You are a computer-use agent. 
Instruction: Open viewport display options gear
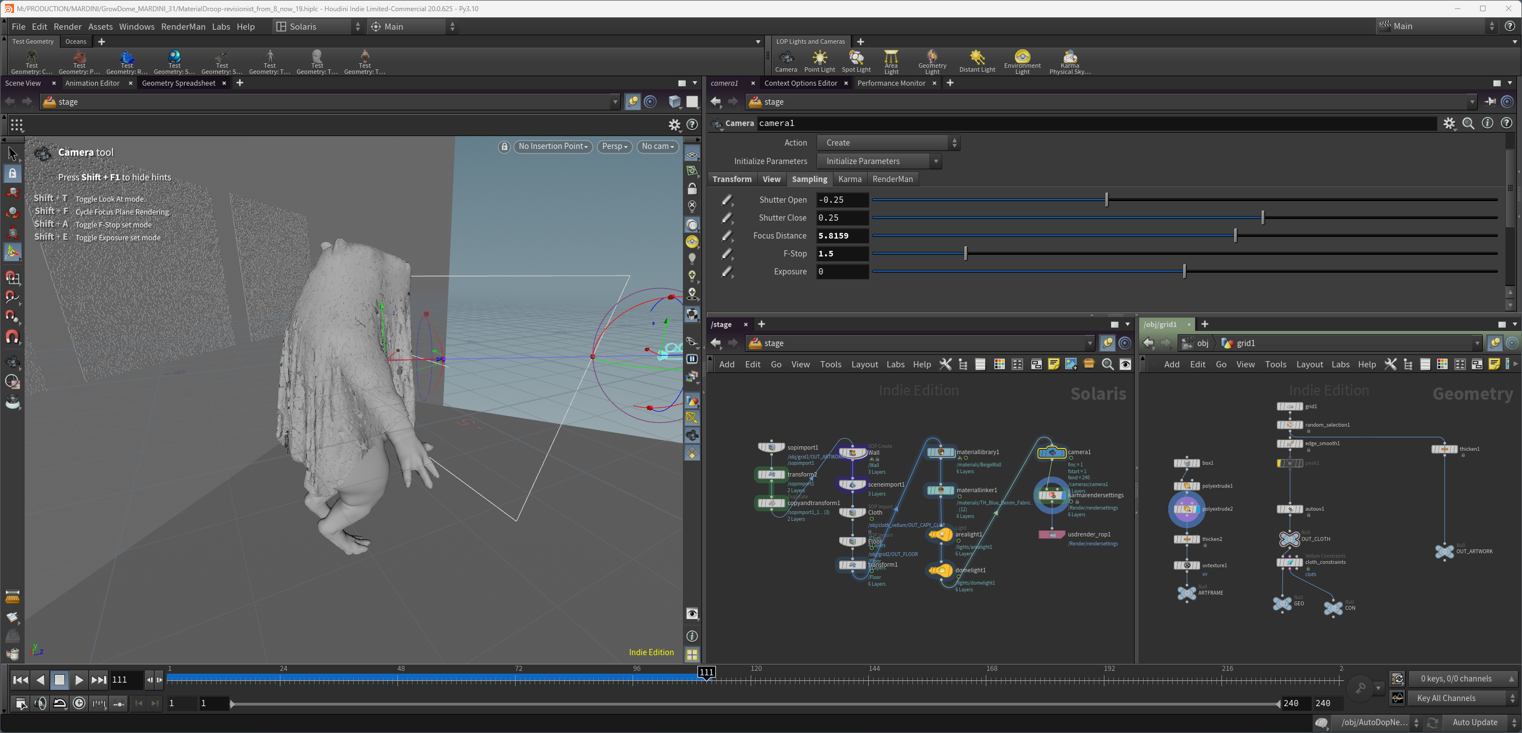[674, 125]
